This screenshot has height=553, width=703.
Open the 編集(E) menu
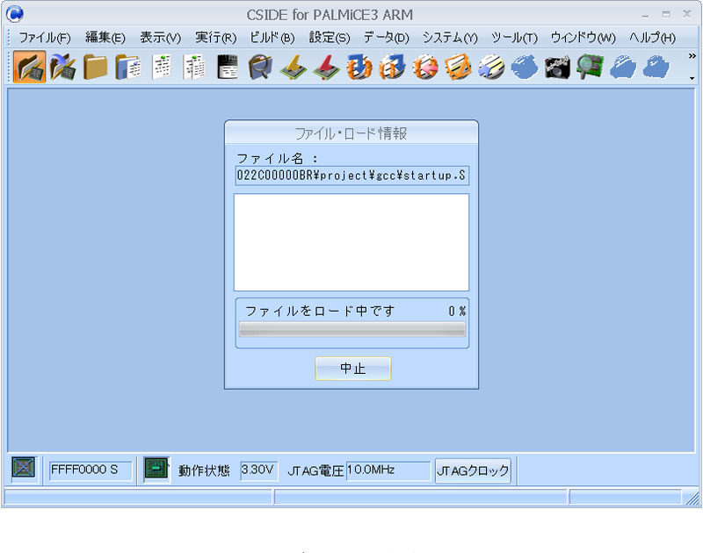105,38
